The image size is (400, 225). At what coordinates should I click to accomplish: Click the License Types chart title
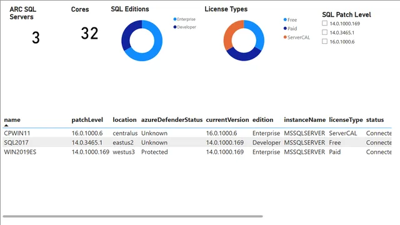pos(226,9)
